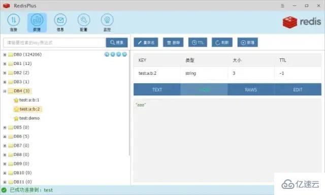Click the star icon of test:a:b:1
325x195 pixels.
(x=16, y=100)
